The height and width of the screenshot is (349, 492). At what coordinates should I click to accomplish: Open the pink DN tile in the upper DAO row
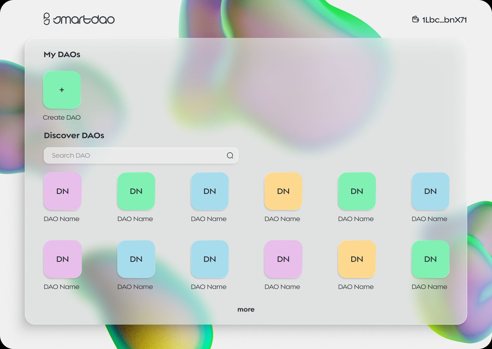[63, 191]
